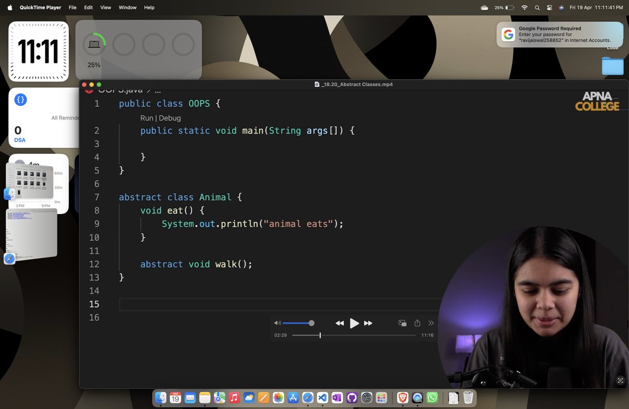Screen dimensions: 629x409
Task: Open the Edit menu
Action: click(89, 7)
